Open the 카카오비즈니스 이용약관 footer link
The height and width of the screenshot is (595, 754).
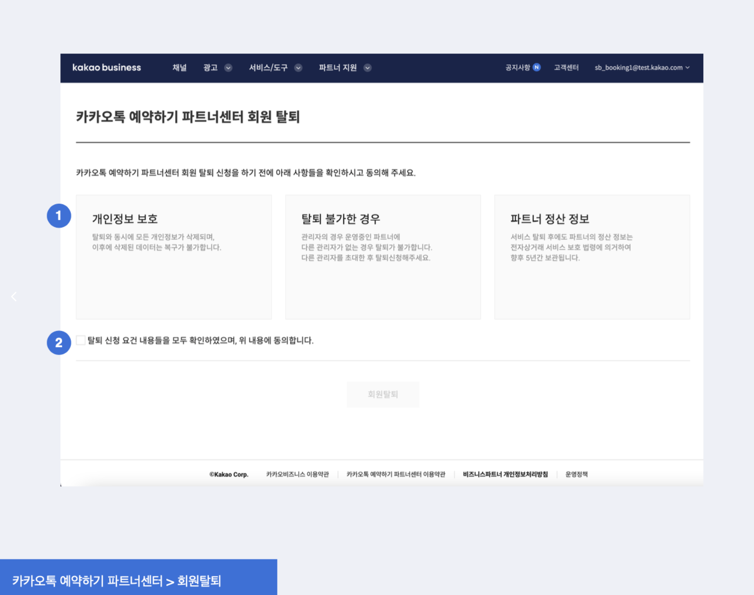tap(297, 474)
